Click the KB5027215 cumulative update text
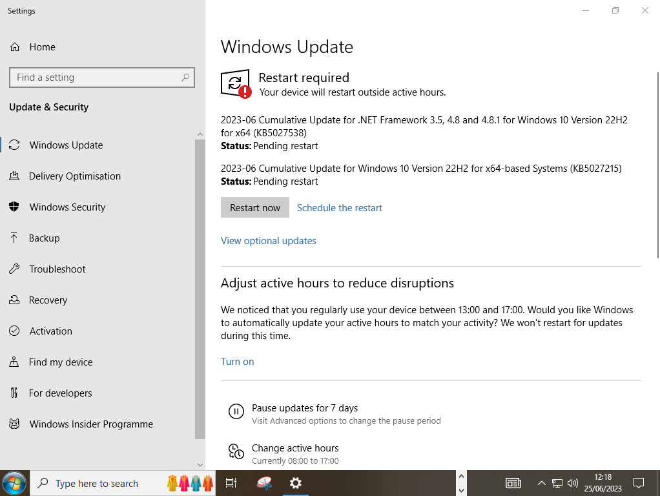The height and width of the screenshot is (496, 660). pyautogui.click(x=421, y=169)
